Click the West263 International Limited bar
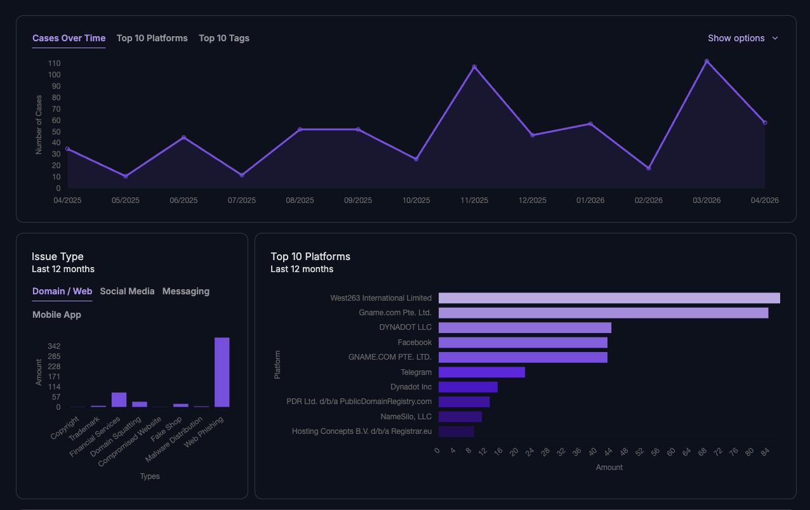The image size is (810, 510). point(608,297)
